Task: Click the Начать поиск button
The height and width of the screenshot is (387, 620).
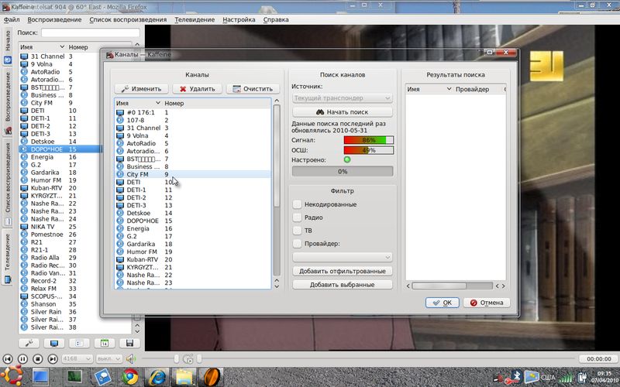Action: tap(343, 112)
